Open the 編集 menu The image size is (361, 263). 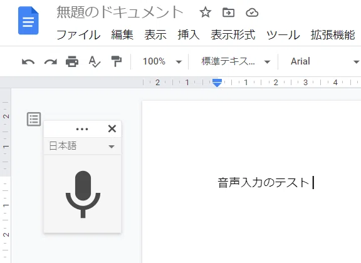point(122,35)
